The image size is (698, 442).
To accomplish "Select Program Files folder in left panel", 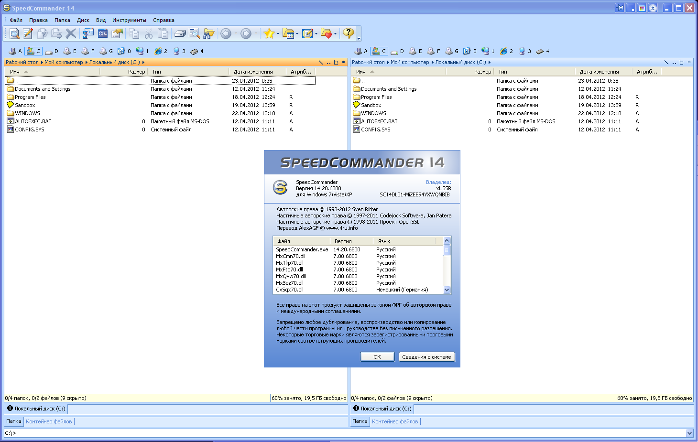I will coord(30,97).
